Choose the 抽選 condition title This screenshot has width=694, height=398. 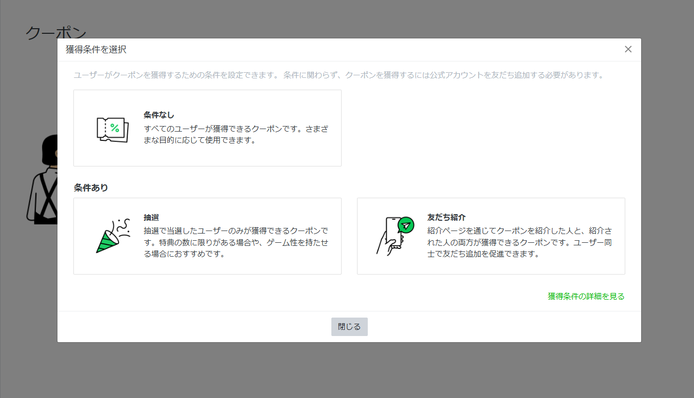click(x=151, y=217)
